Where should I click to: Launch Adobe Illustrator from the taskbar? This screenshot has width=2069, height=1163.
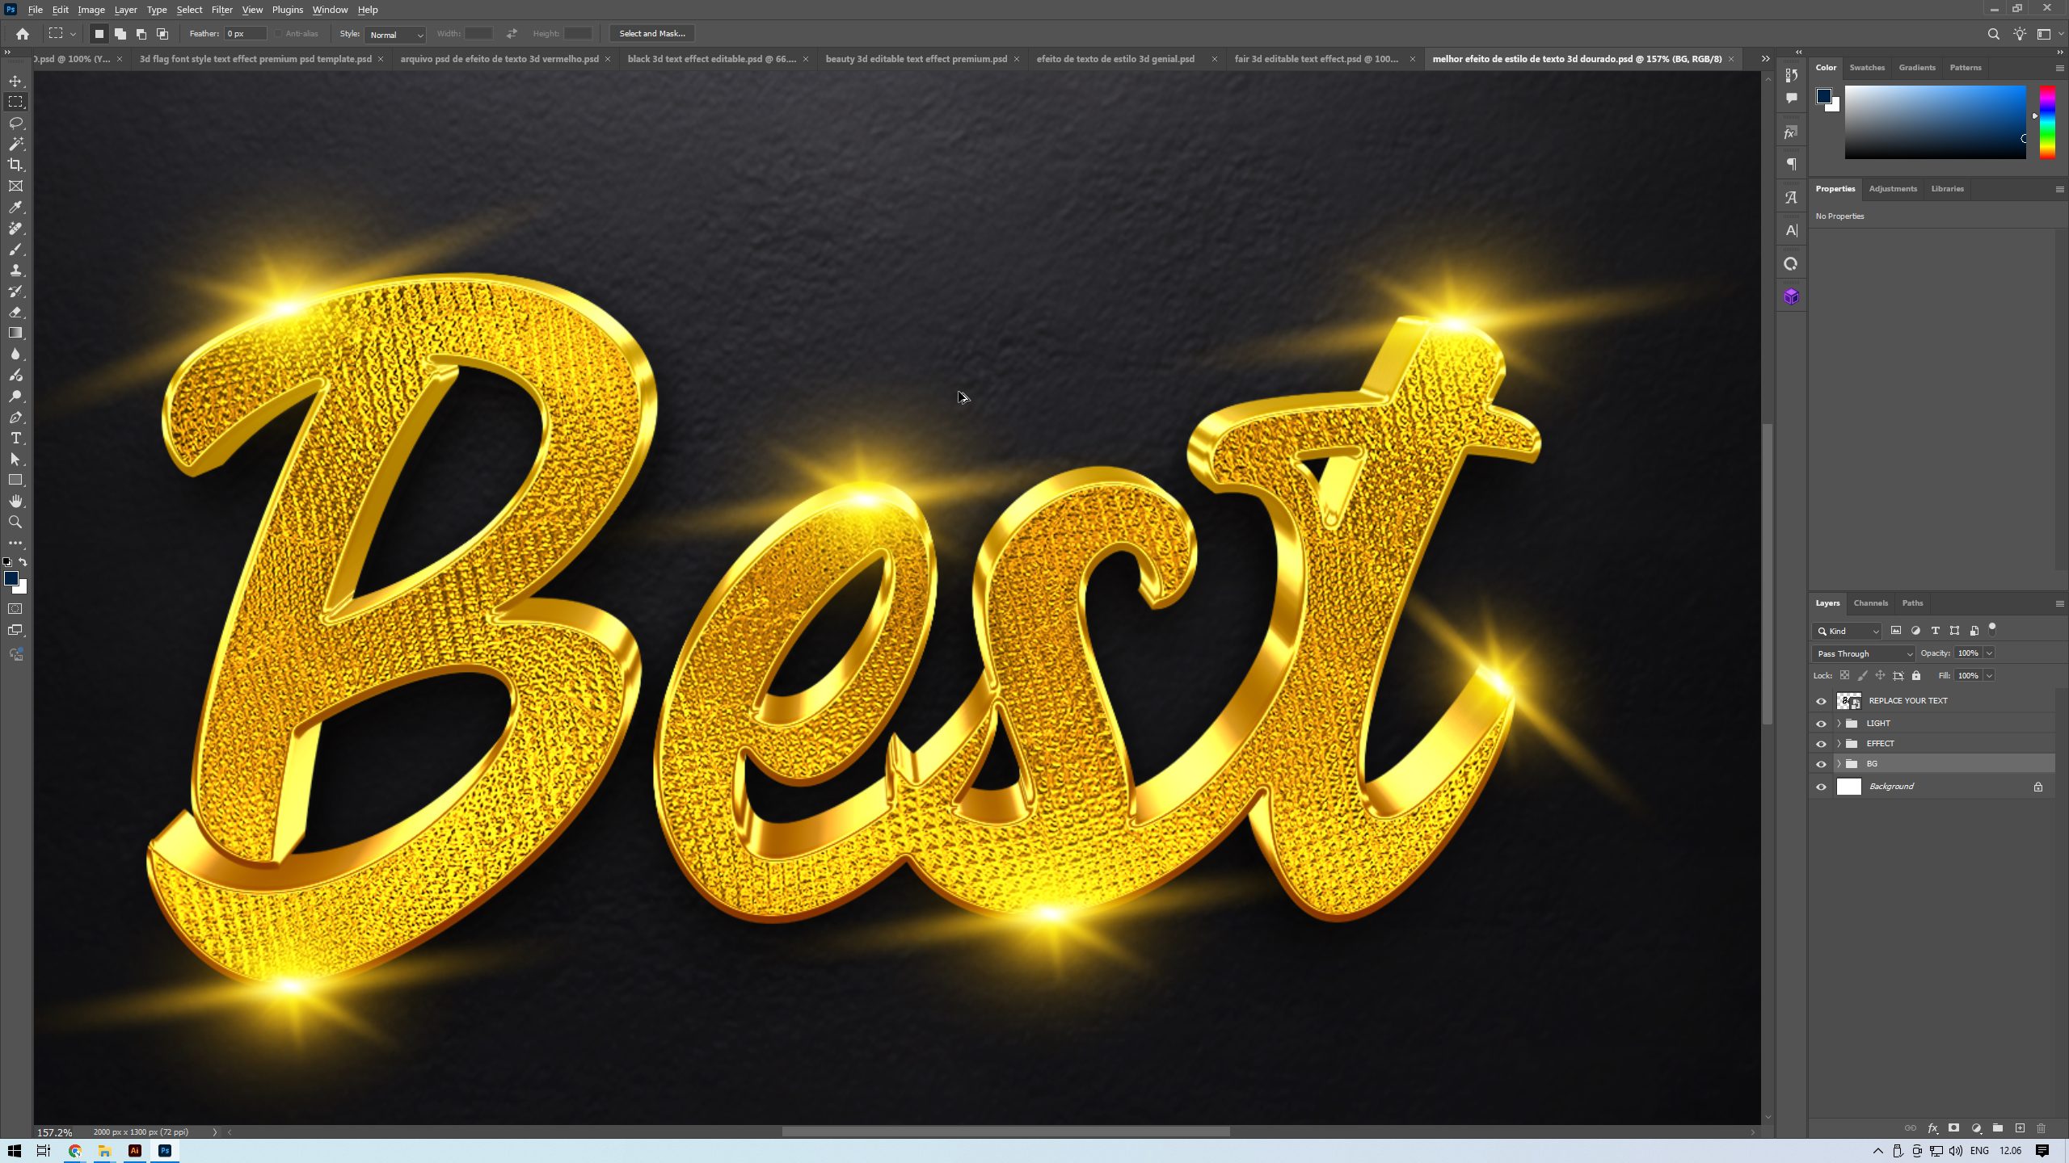point(134,1150)
